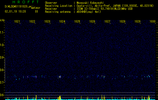Image resolution: width=158 pixels, height=100 pixels.
Task: Click frequency axis label 0.8
Action: tap(2, 70)
